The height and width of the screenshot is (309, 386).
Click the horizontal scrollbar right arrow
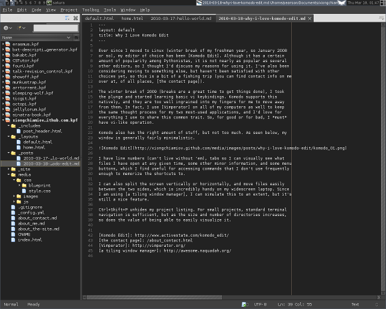pyautogui.click(x=379, y=297)
